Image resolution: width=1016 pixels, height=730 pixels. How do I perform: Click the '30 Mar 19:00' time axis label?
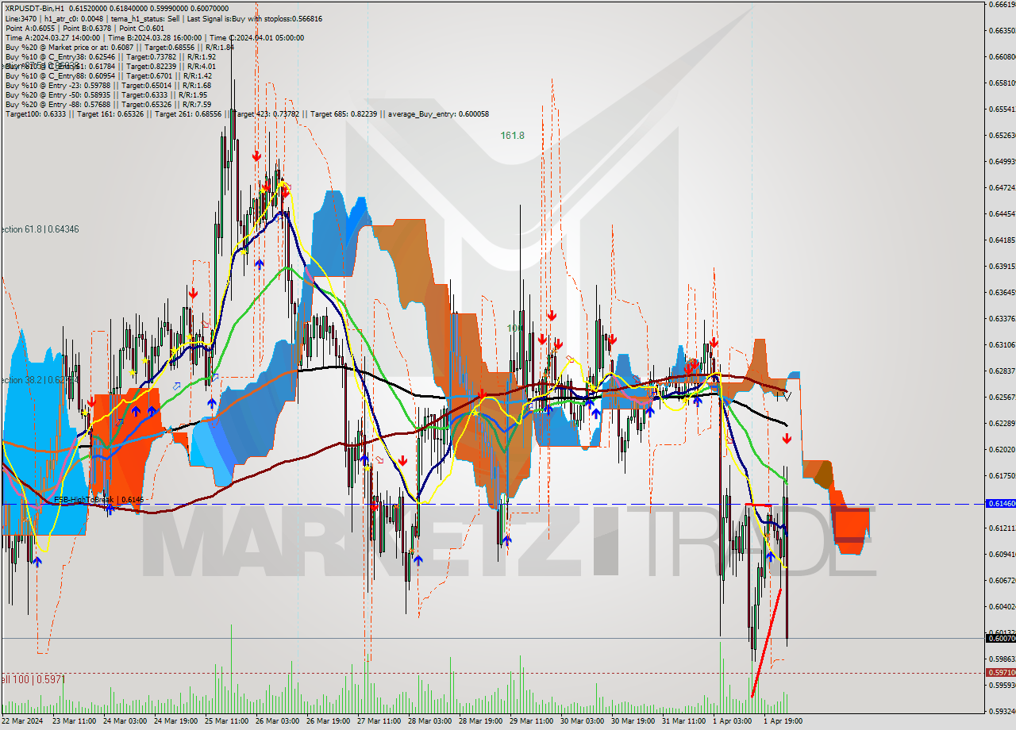pos(633,721)
